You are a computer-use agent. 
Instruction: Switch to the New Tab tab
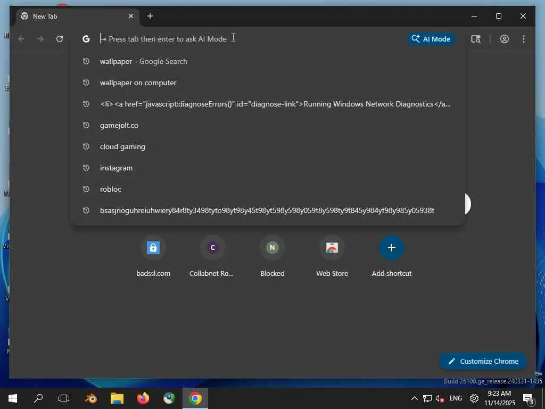[x=77, y=17]
